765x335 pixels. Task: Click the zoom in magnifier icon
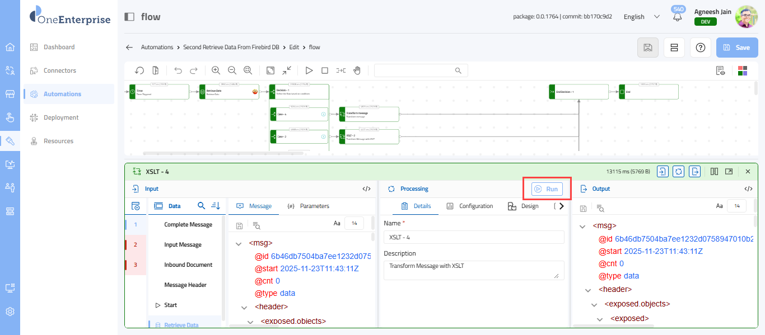[x=216, y=70]
